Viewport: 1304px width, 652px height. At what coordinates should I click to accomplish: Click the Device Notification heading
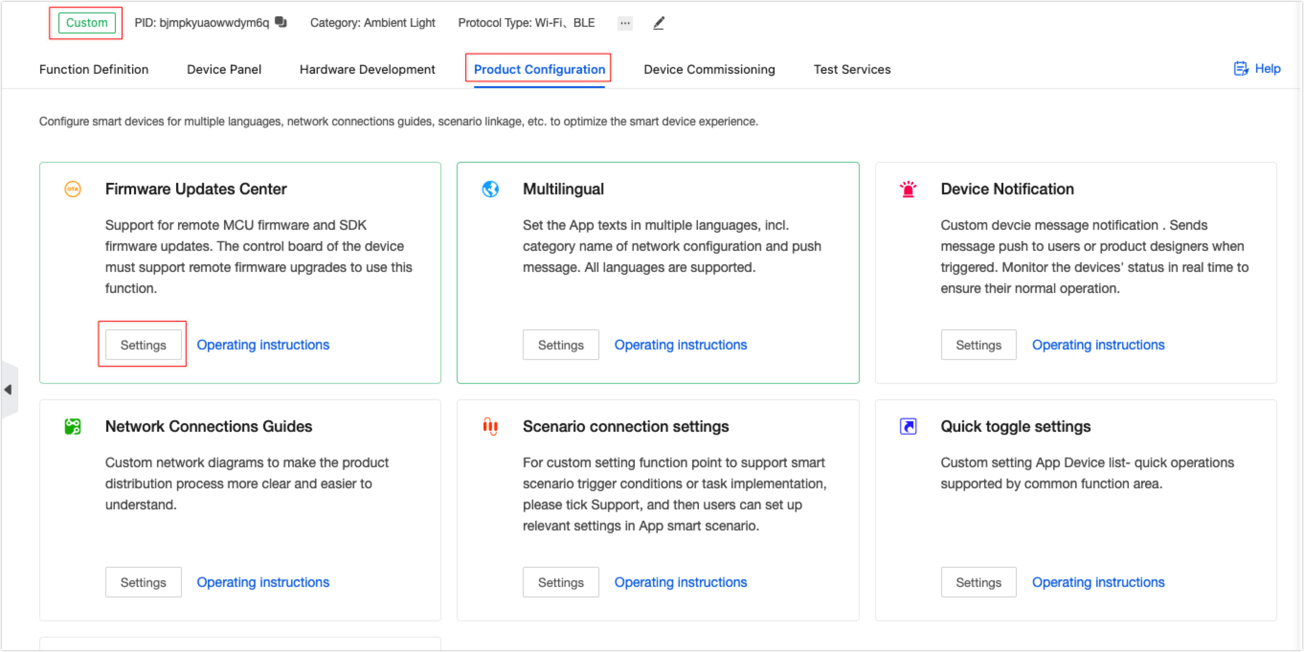click(x=1007, y=189)
